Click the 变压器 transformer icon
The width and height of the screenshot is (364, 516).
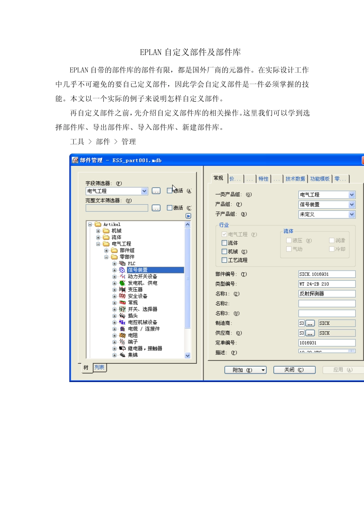click(122, 289)
